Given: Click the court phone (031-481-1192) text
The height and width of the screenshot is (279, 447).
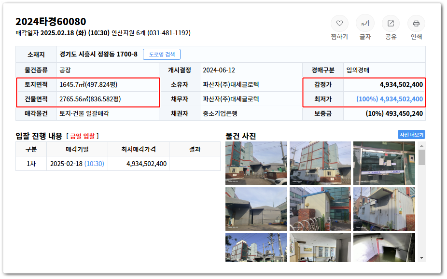Looking at the screenshot, I should pyautogui.click(x=169, y=33).
